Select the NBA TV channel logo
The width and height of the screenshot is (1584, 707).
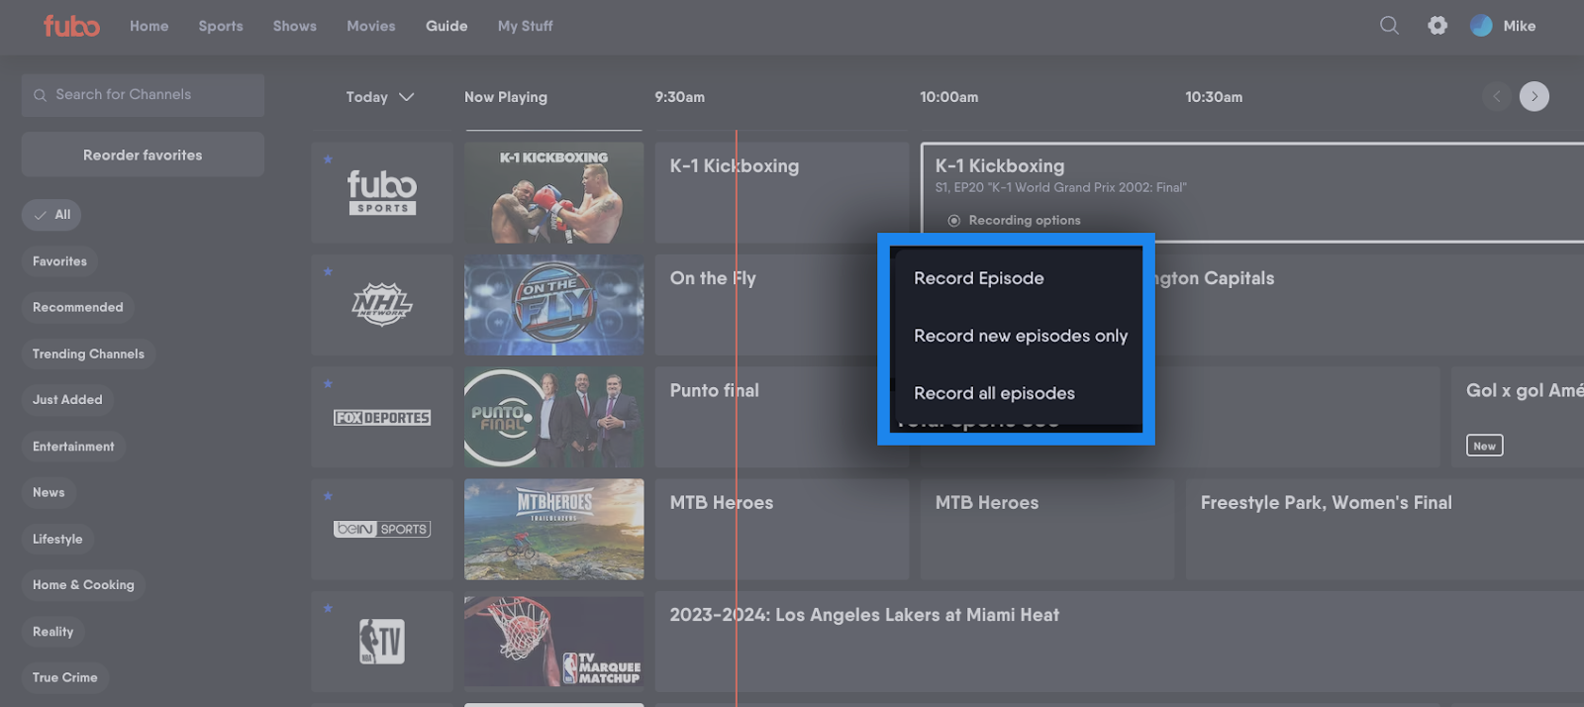click(x=382, y=641)
